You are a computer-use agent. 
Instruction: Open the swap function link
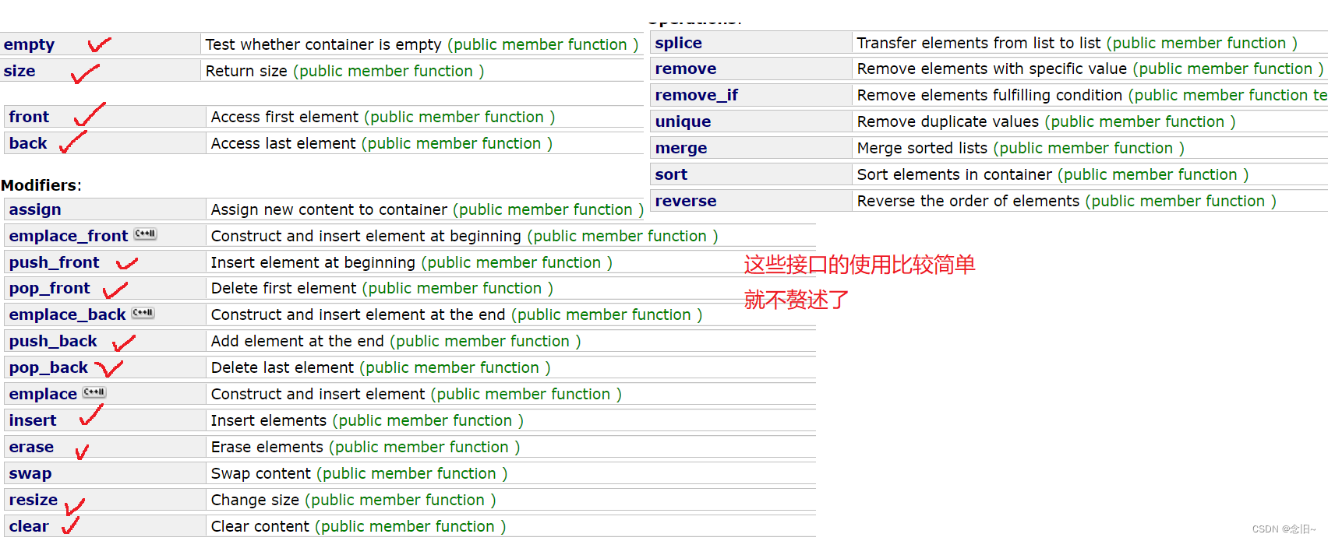(30, 473)
